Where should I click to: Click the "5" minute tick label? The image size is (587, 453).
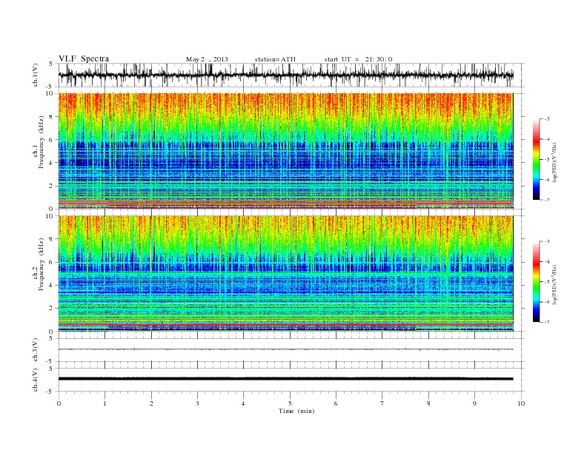tap(290, 403)
